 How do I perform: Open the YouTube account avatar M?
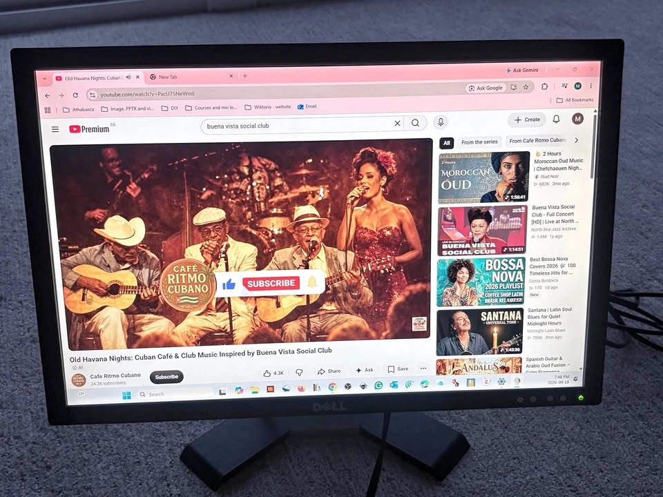click(577, 119)
